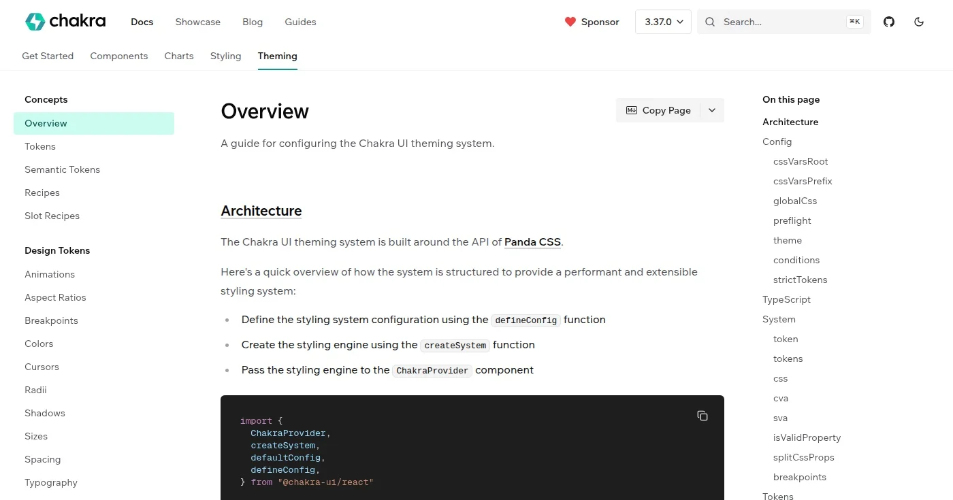Copy the code block using the copy icon

tap(702, 416)
